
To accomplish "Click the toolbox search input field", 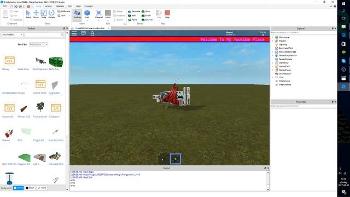I will tap(44, 34).
